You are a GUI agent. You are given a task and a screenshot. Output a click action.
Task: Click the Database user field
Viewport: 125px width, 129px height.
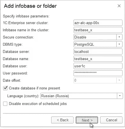pyautogui.click(x=98, y=66)
